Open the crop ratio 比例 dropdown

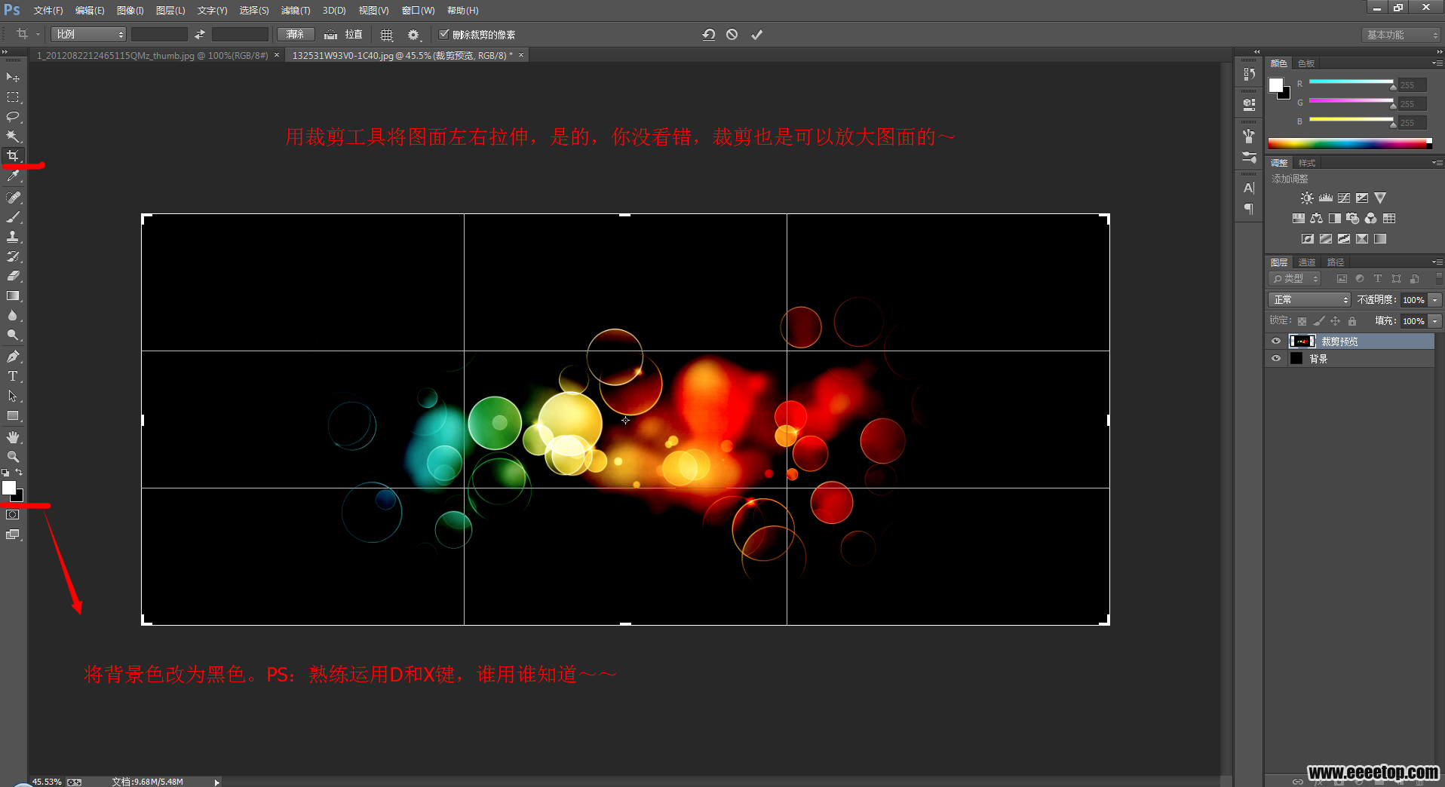point(88,35)
